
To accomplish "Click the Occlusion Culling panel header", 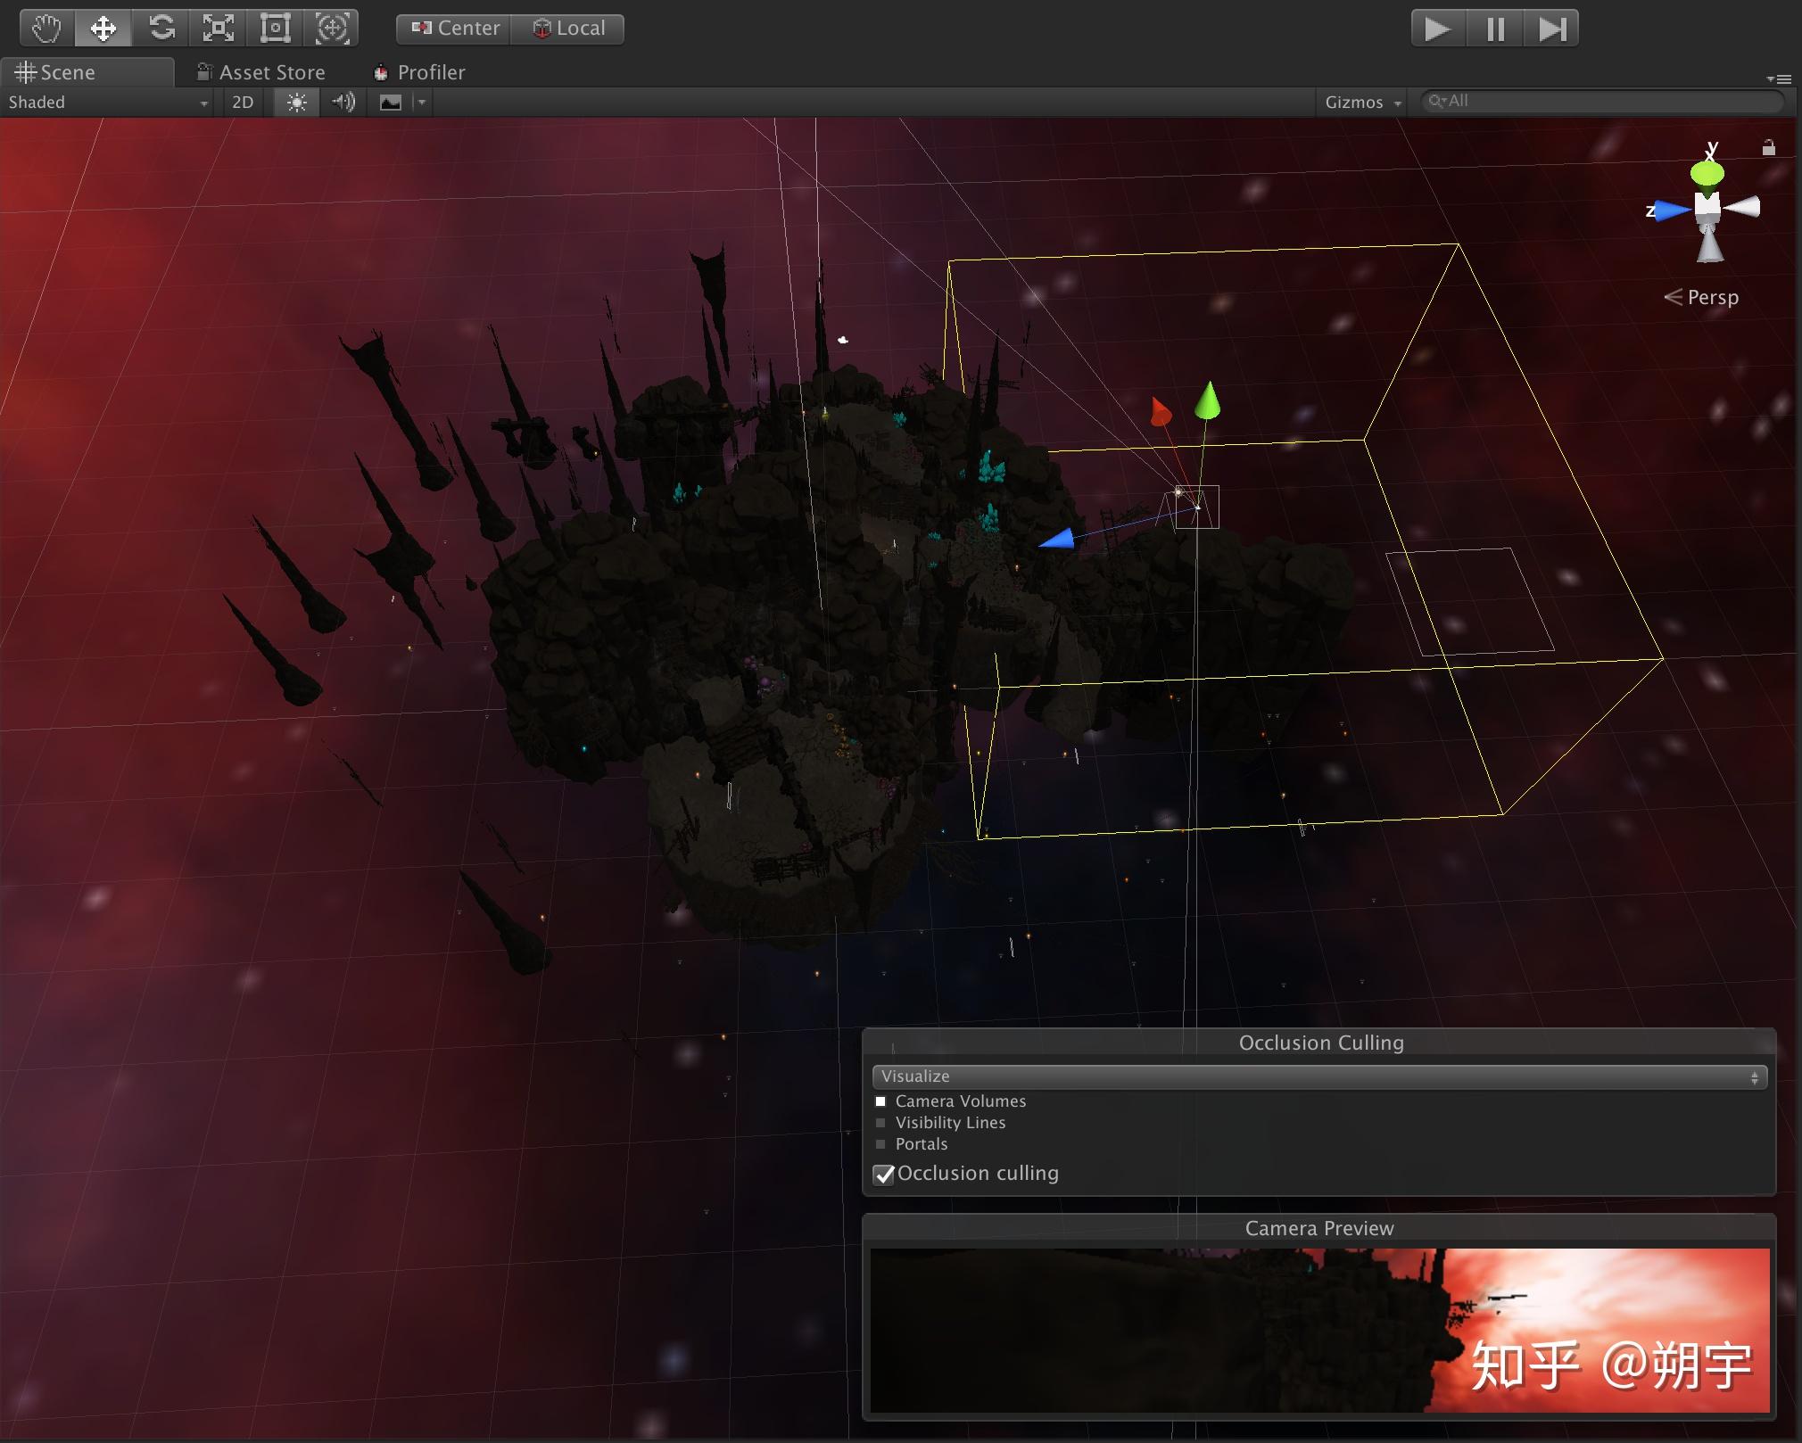I will (1319, 1043).
